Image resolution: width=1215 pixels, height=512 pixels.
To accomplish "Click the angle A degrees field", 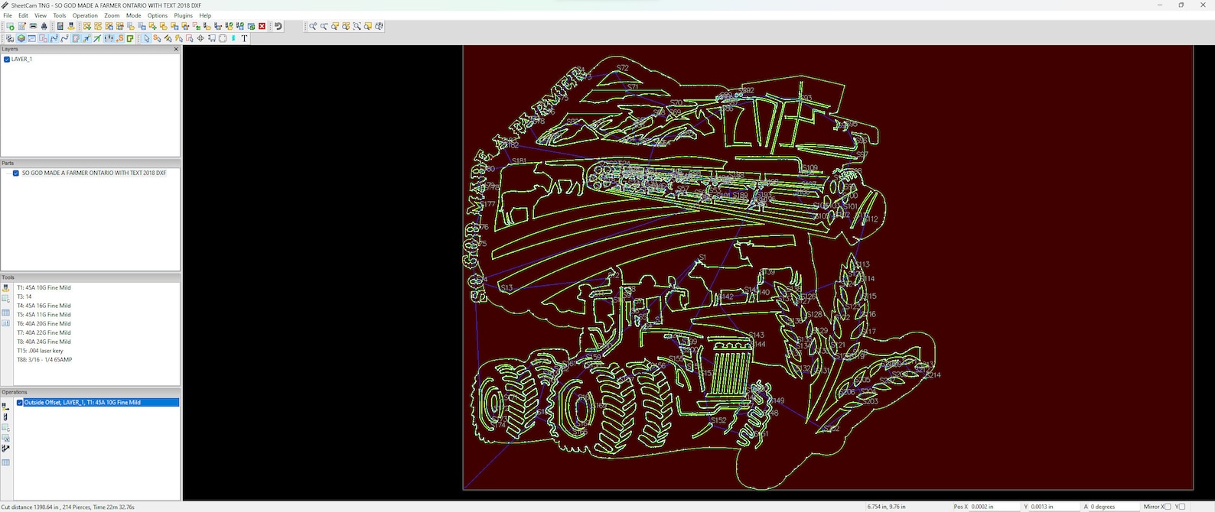I will tap(1114, 507).
